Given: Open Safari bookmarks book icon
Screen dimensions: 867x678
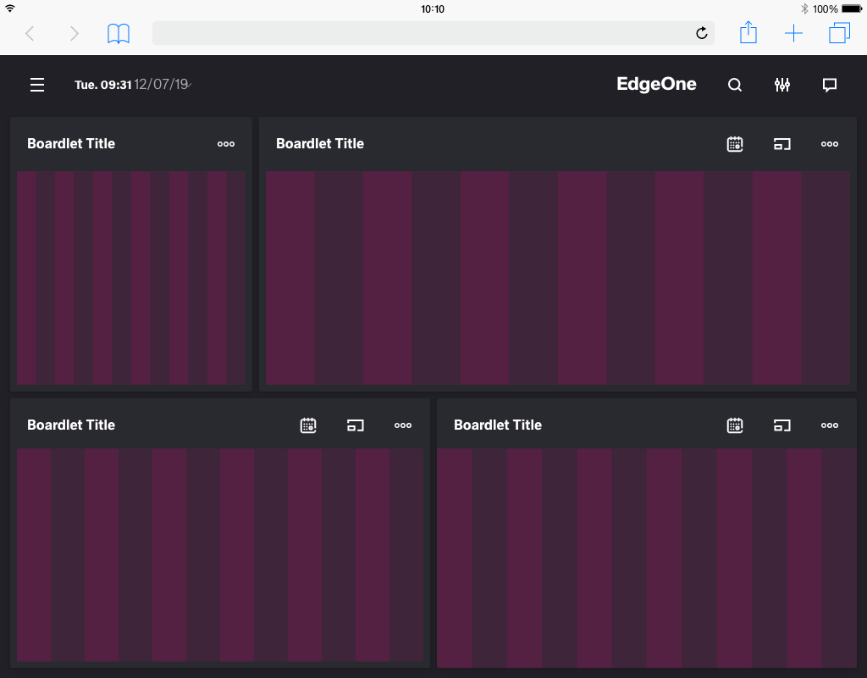Looking at the screenshot, I should (119, 34).
